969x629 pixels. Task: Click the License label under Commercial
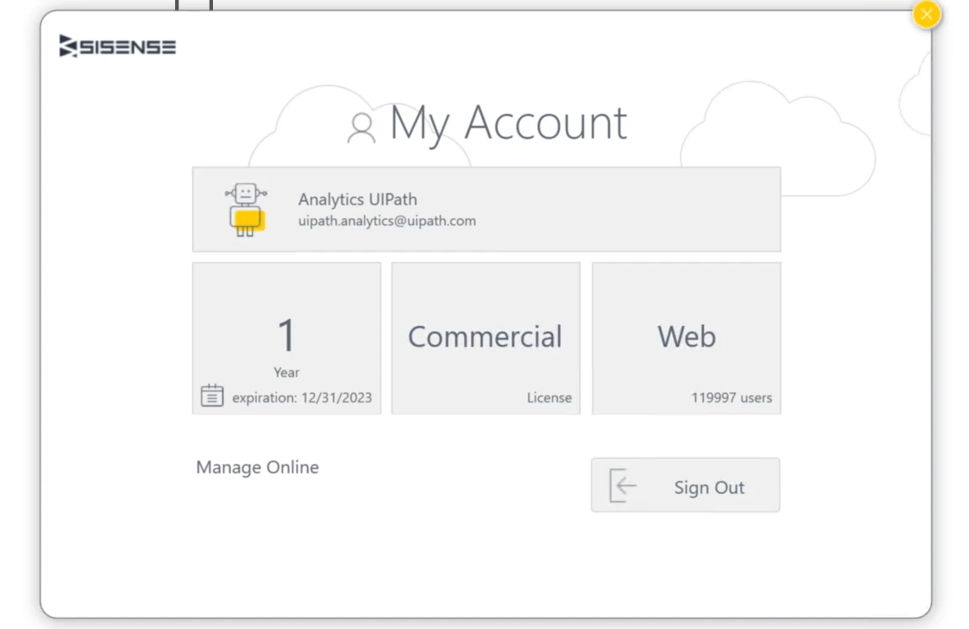(550, 397)
